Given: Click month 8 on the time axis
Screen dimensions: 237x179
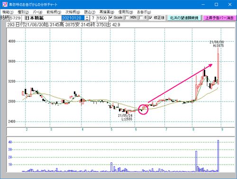Looking at the screenshot, I should [193, 130].
